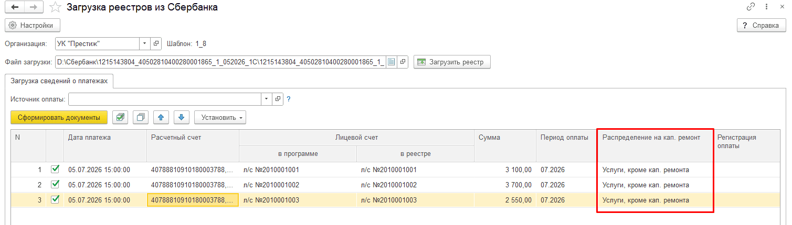792x225 pixels.
Task: Select the Загрузка сведений о платежах tab
Action: point(59,81)
